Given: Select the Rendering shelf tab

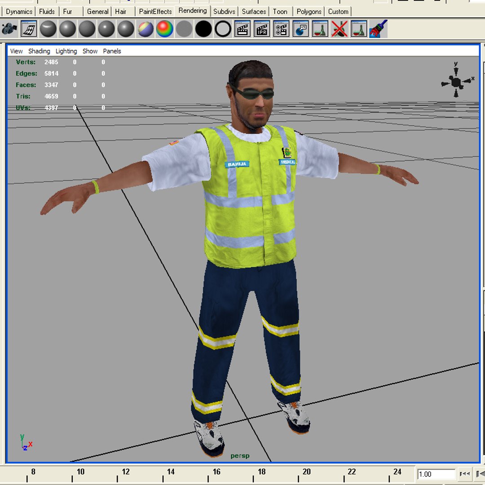Looking at the screenshot, I should pyautogui.click(x=192, y=11).
